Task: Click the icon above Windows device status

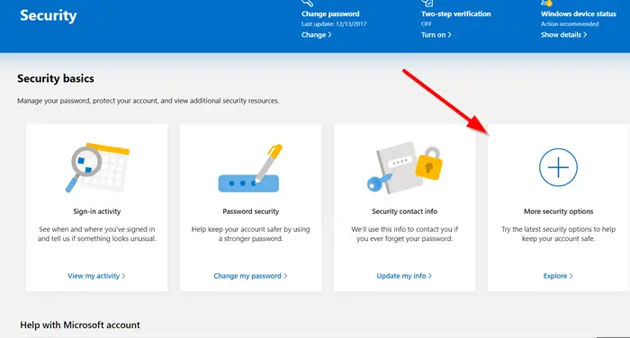Action: tap(546, 3)
